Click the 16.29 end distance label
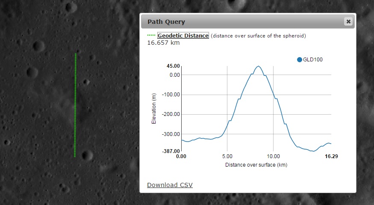Screen dimensions: 374x205 (x=331, y=156)
